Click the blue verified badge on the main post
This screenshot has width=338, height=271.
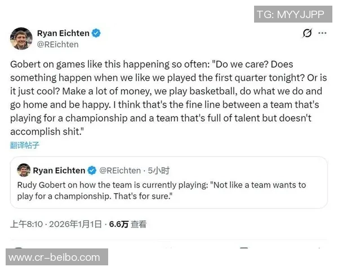[x=96, y=33]
